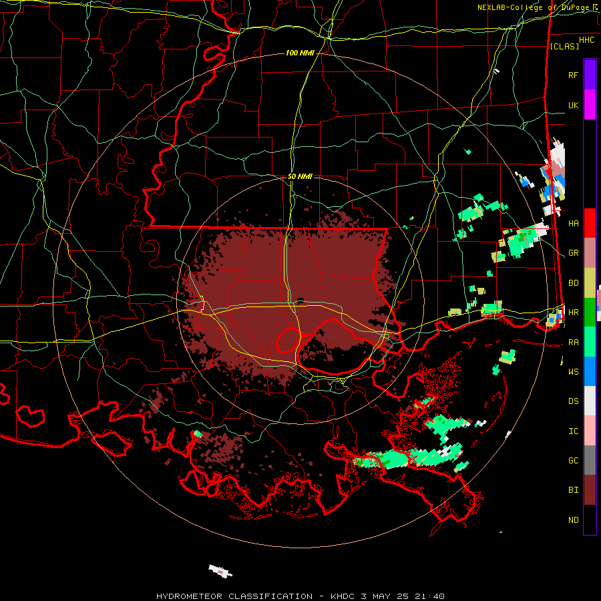Click the RA light green legend swatch

590,342
